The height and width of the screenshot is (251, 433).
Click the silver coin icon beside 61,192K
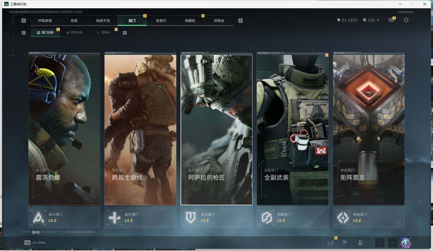(x=339, y=20)
